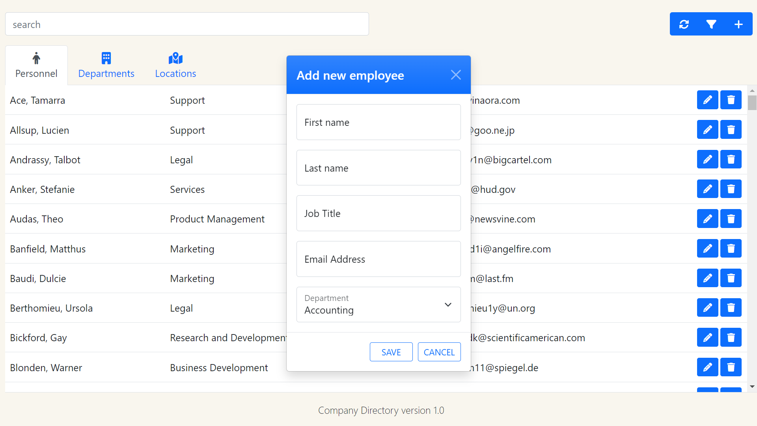Screen dimensions: 757x426
Task: Edit Anker, Stefanie's entry
Action: [x=707, y=189]
